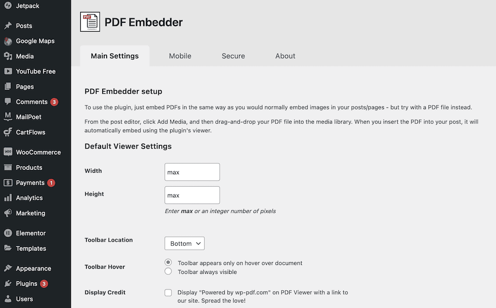
Task: Open the Toolbar Location dropdown
Action: pyautogui.click(x=185, y=244)
